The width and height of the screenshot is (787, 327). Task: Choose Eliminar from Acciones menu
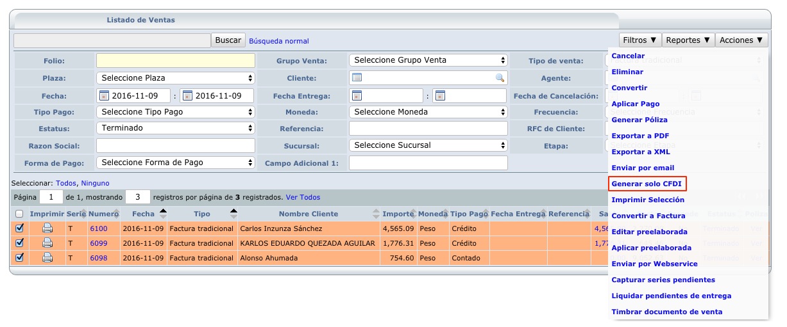click(627, 72)
